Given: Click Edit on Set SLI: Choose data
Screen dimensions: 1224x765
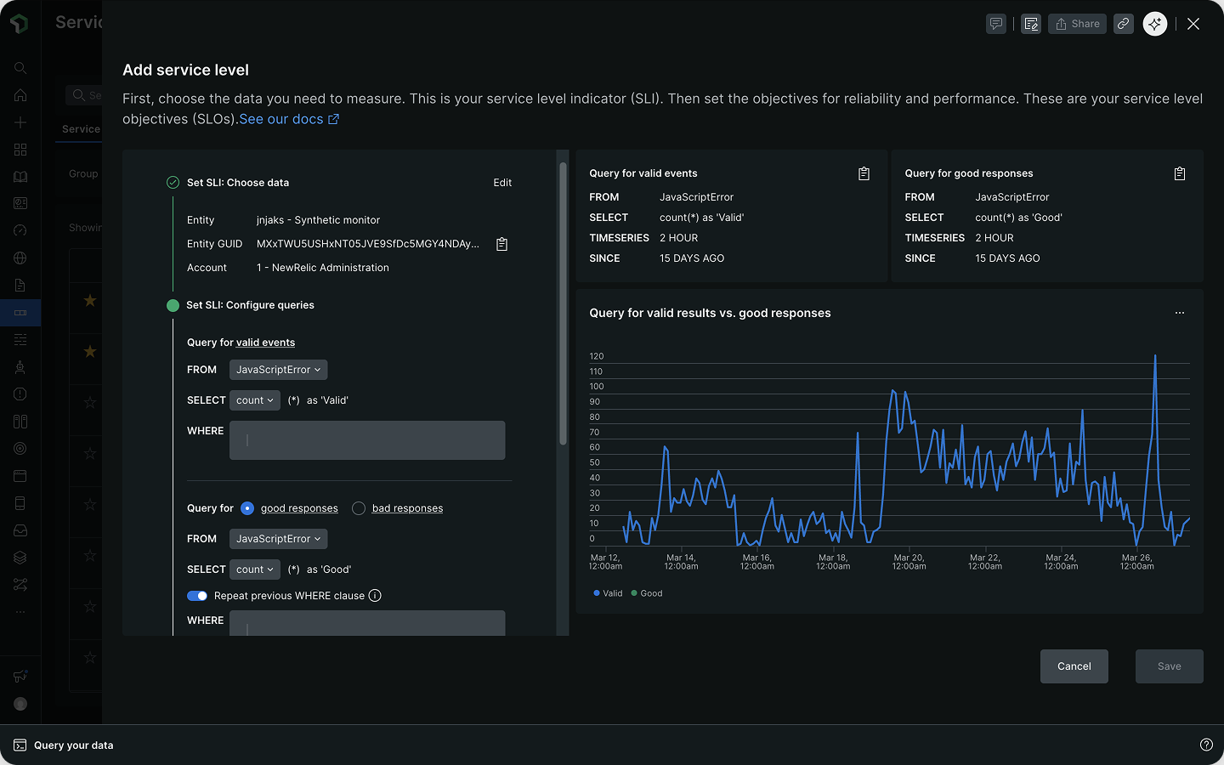Looking at the screenshot, I should (502, 183).
